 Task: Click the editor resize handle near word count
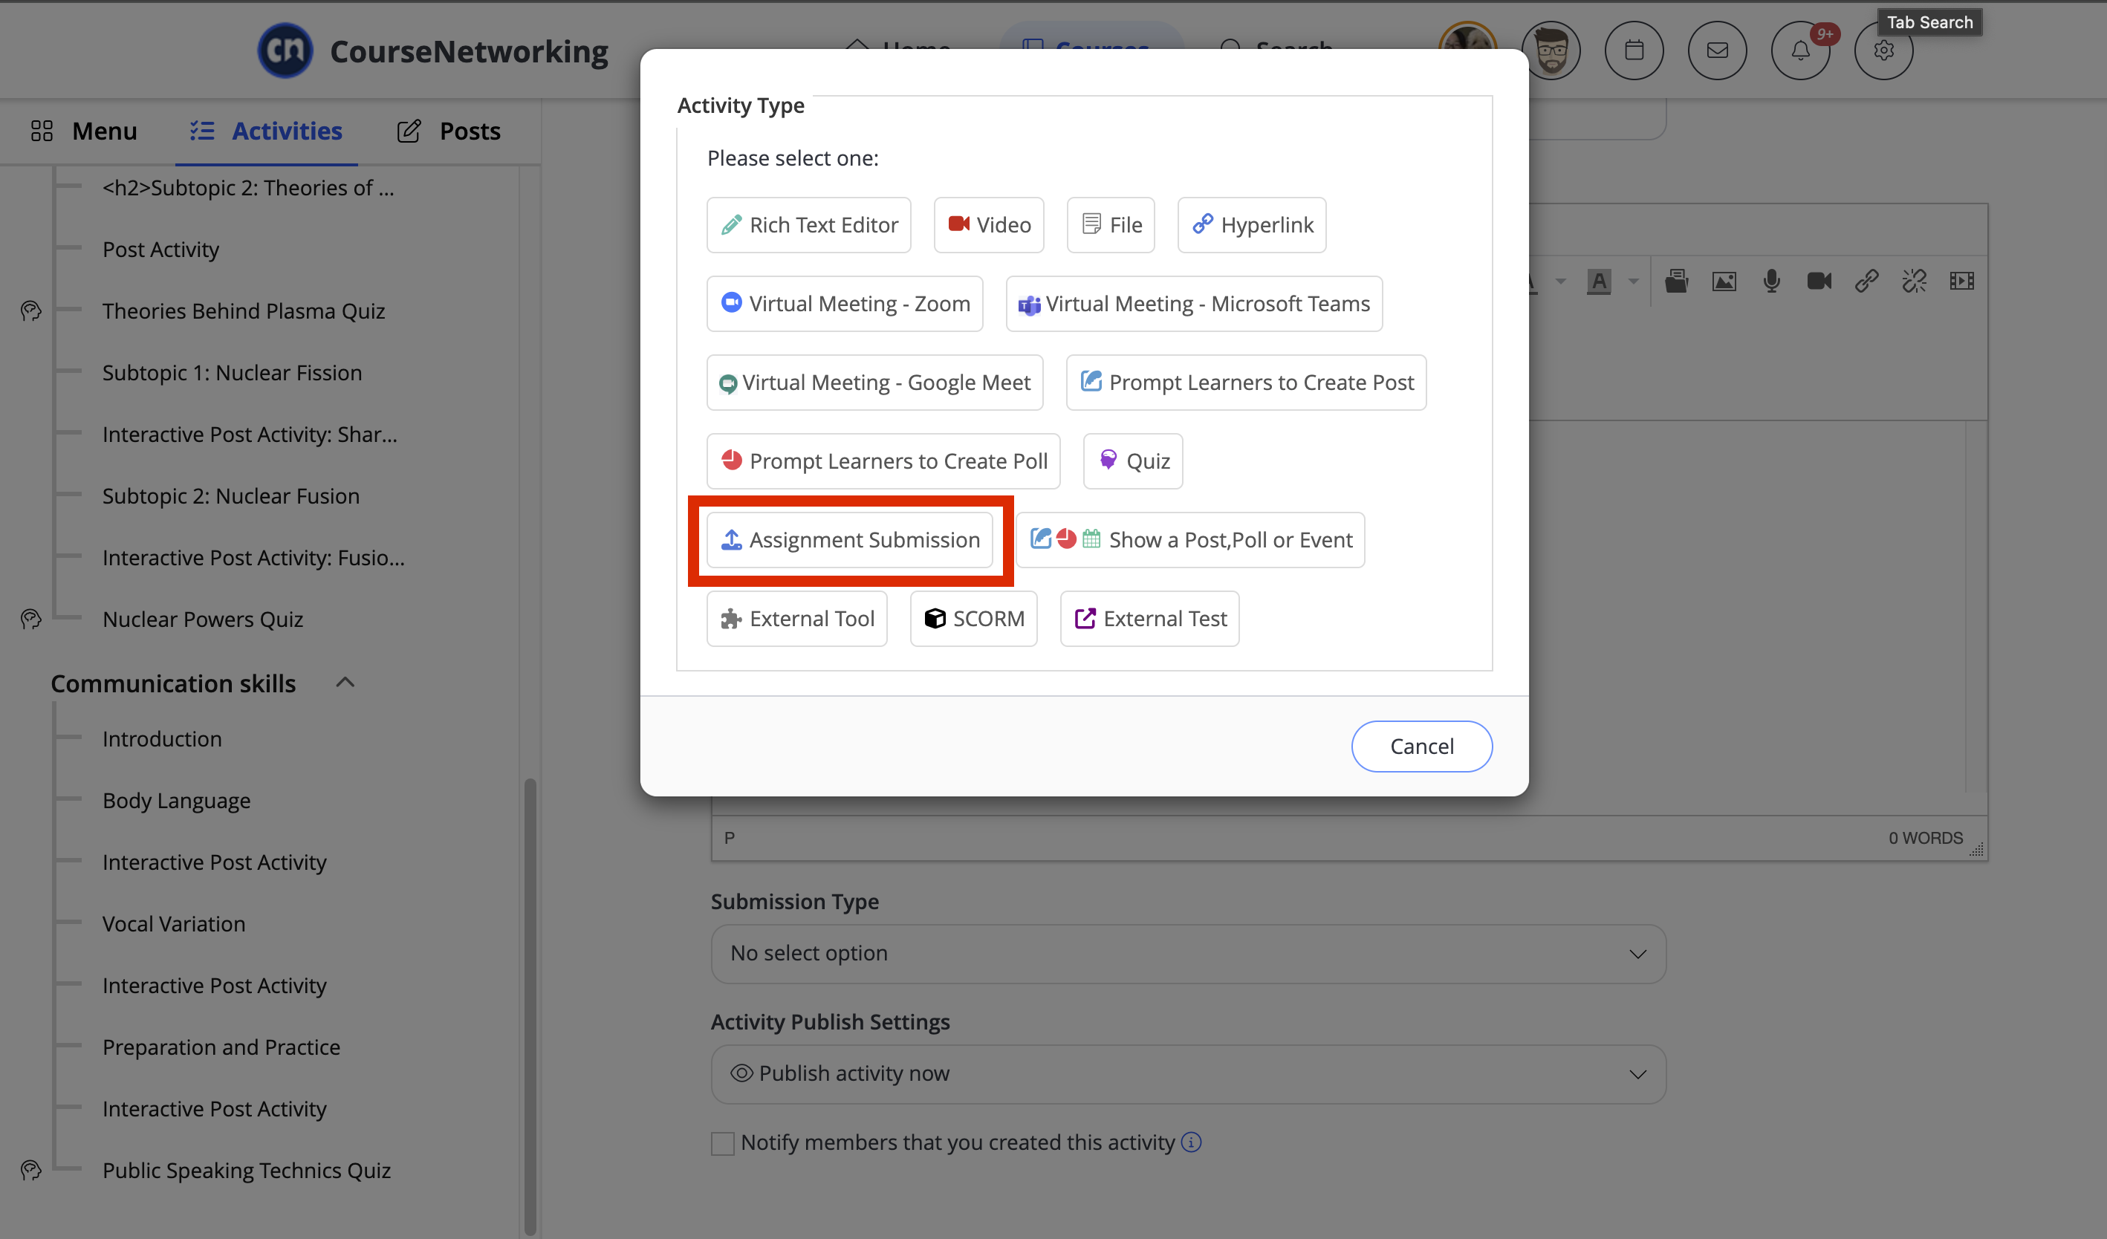pyautogui.click(x=1975, y=850)
